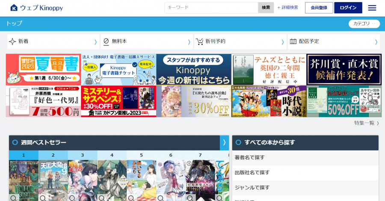
Task: Click the ログイン button
Action: [x=348, y=8]
